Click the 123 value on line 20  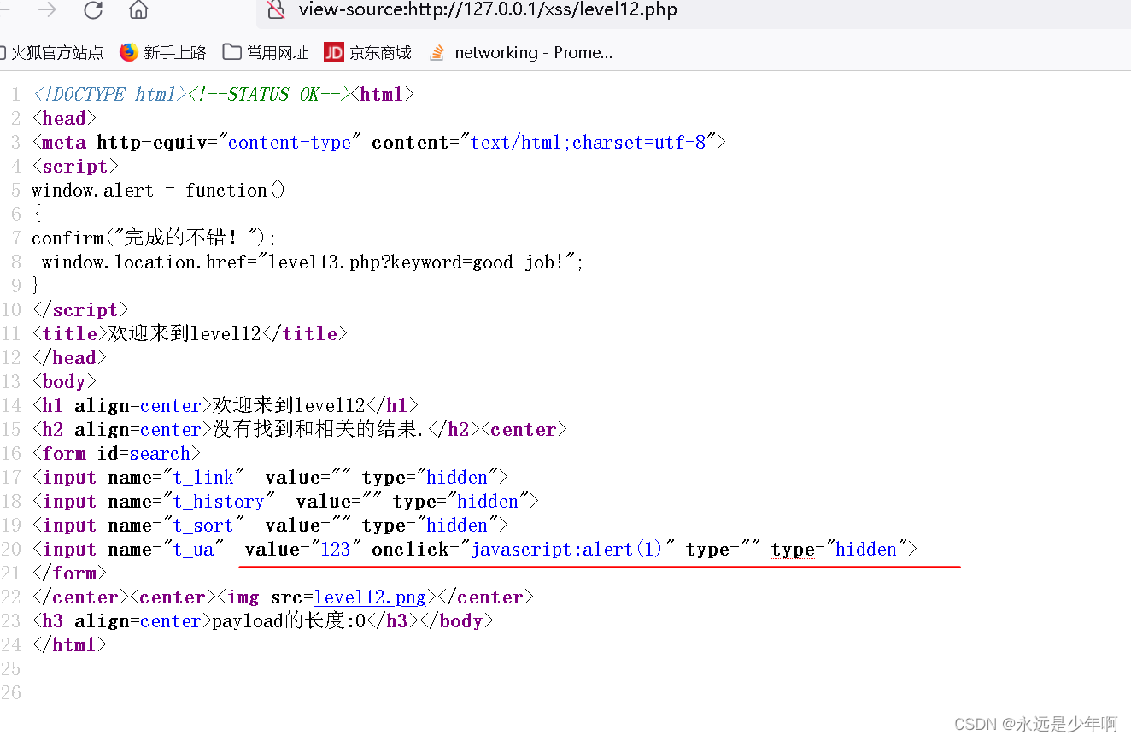coord(335,550)
